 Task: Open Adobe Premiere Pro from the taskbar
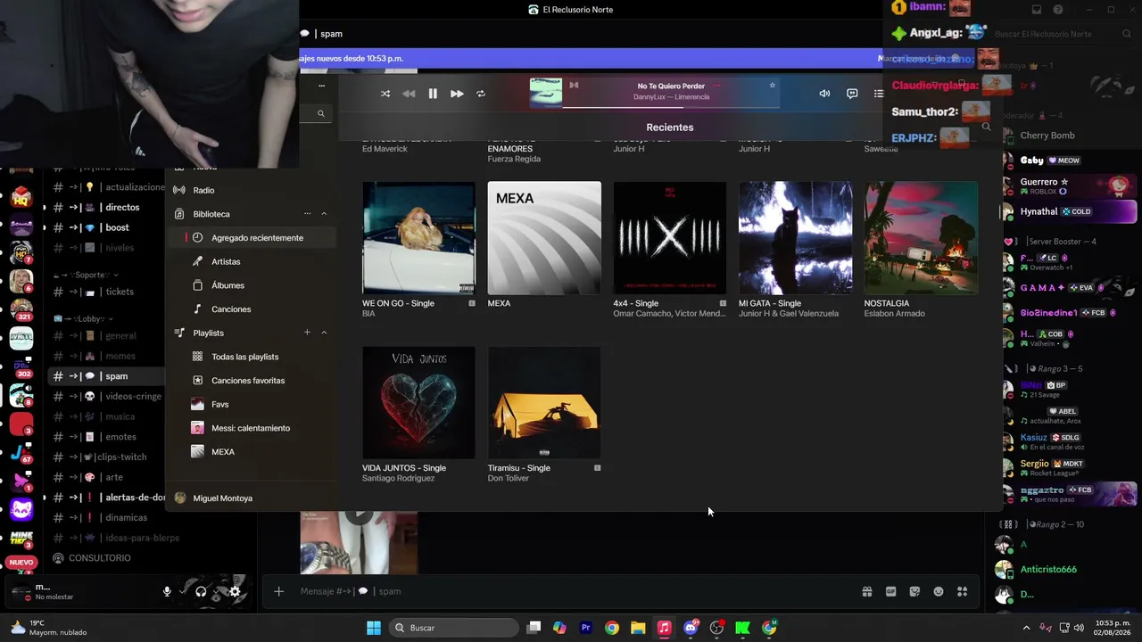pos(585,628)
